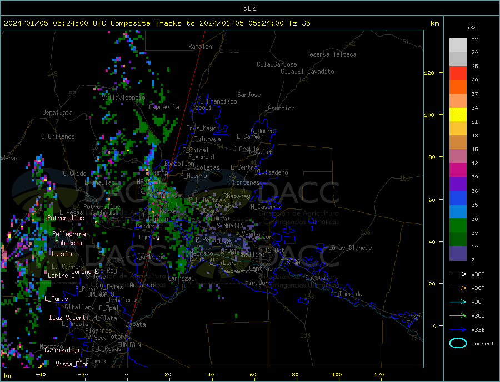
Task: Click the 'S_Francisco' map label
Action: 218,101
